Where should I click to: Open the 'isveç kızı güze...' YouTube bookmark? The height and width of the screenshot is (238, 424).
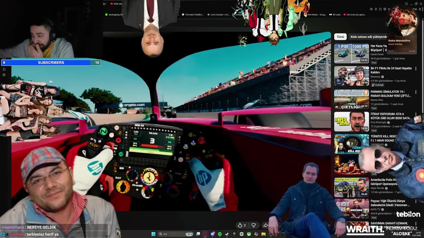[x=354, y=15]
